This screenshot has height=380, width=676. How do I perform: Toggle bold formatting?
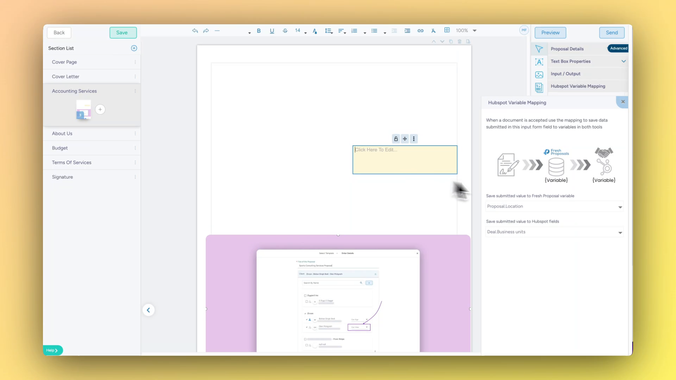[259, 31]
